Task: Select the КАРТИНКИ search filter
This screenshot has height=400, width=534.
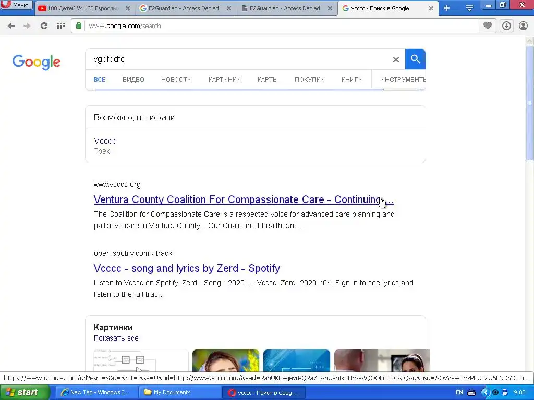Action: (224, 80)
